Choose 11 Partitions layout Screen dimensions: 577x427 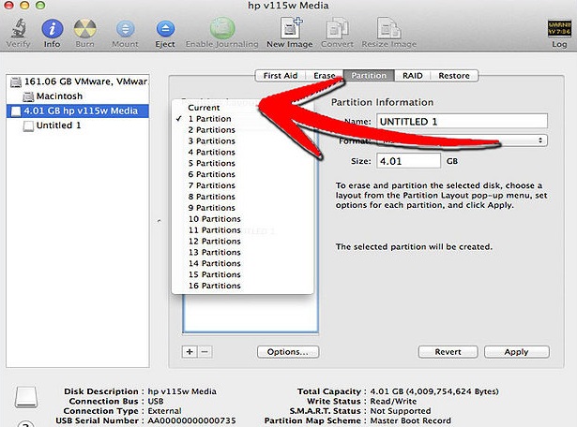click(242, 230)
